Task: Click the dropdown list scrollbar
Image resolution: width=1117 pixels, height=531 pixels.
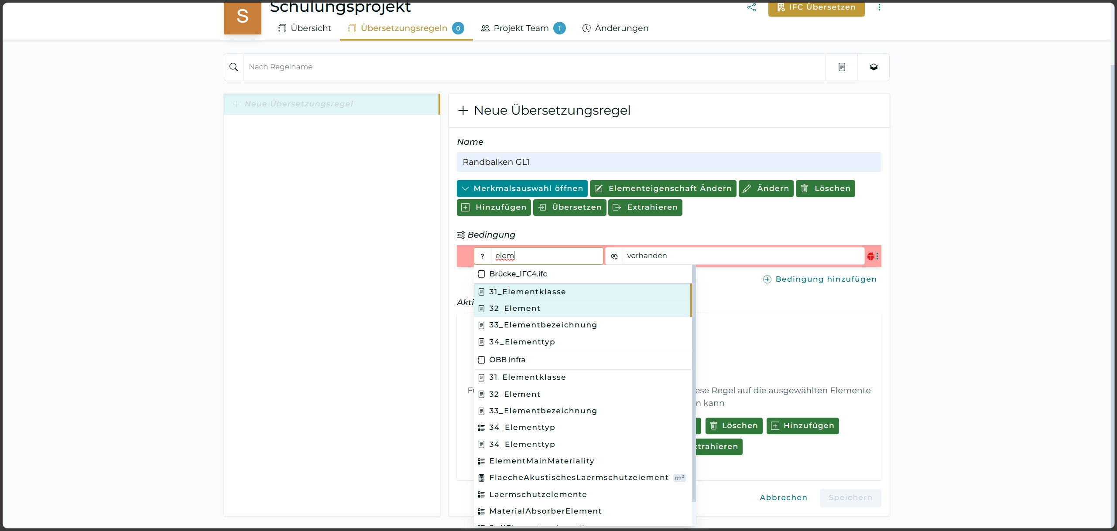Action: pos(693,384)
